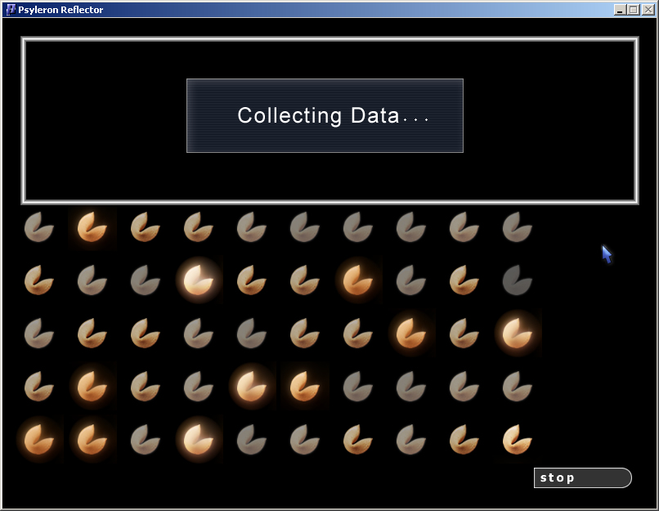Click the Collecting Data status panel
659x511 pixels.
(x=325, y=115)
